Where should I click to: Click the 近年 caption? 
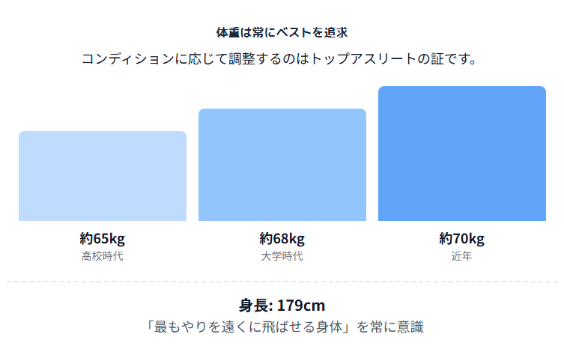pos(462,256)
